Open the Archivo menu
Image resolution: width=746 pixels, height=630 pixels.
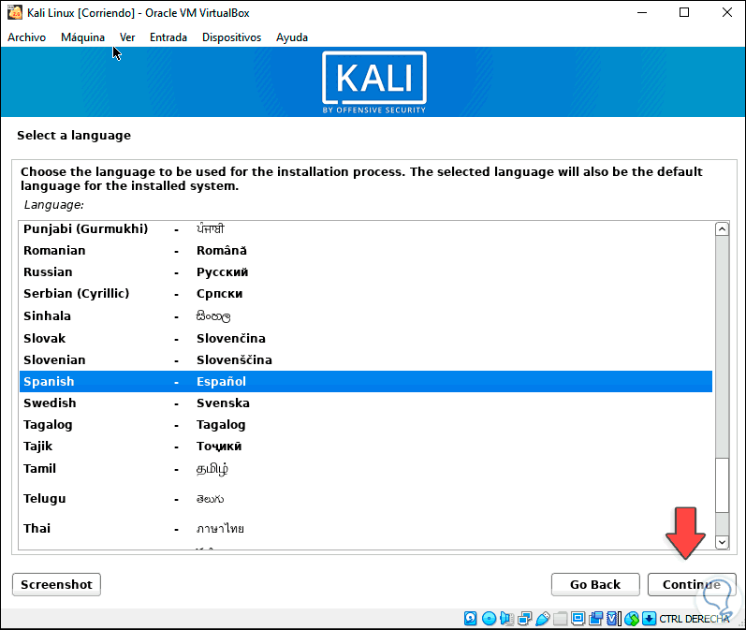(26, 37)
